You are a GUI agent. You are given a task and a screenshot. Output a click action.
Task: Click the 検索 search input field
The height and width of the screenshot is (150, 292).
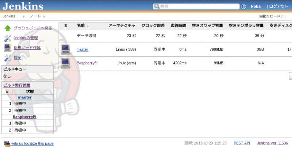[196, 7]
